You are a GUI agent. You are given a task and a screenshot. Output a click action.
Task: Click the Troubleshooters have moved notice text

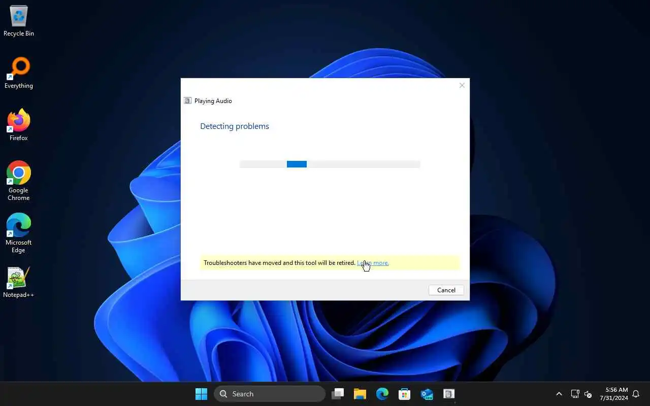tap(279, 263)
